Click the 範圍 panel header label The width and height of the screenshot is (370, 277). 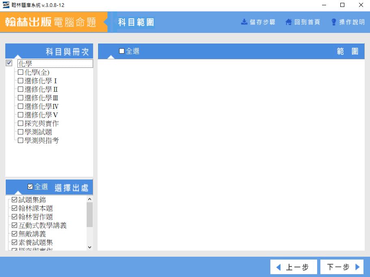348,51
